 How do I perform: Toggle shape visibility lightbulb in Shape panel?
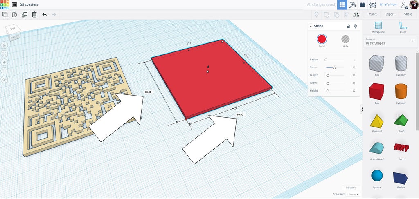click(355, 26)
